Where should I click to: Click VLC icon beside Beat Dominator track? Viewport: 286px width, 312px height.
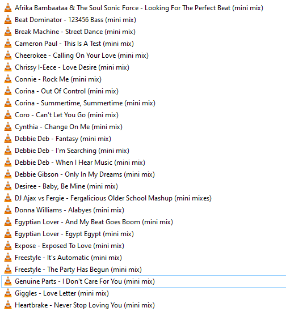[x=8, y=20]
